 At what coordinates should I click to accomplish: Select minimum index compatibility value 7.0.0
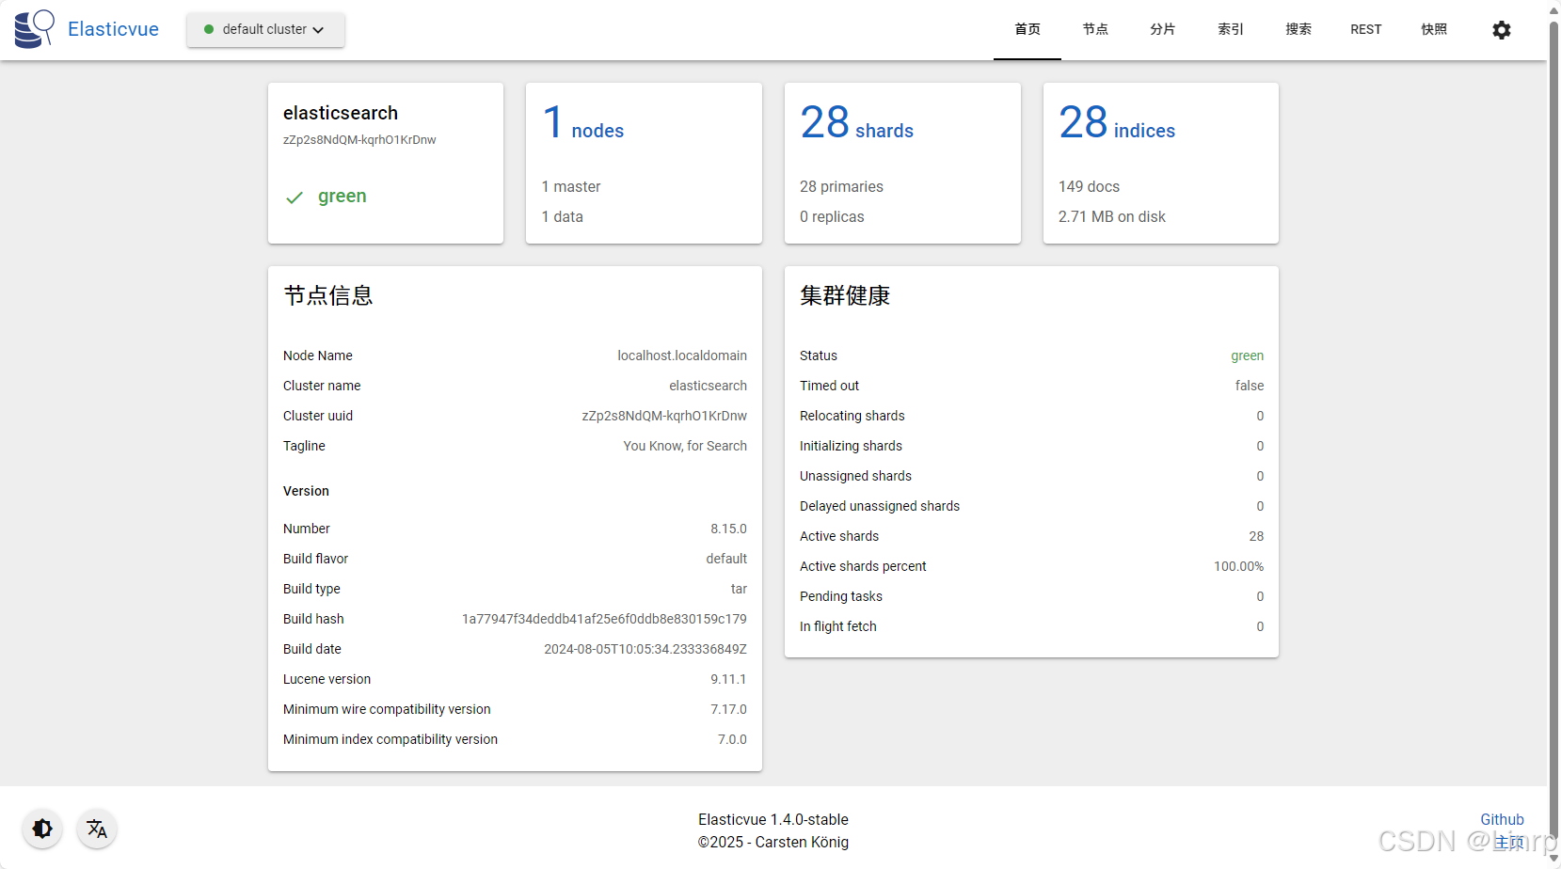pos(732,739)
